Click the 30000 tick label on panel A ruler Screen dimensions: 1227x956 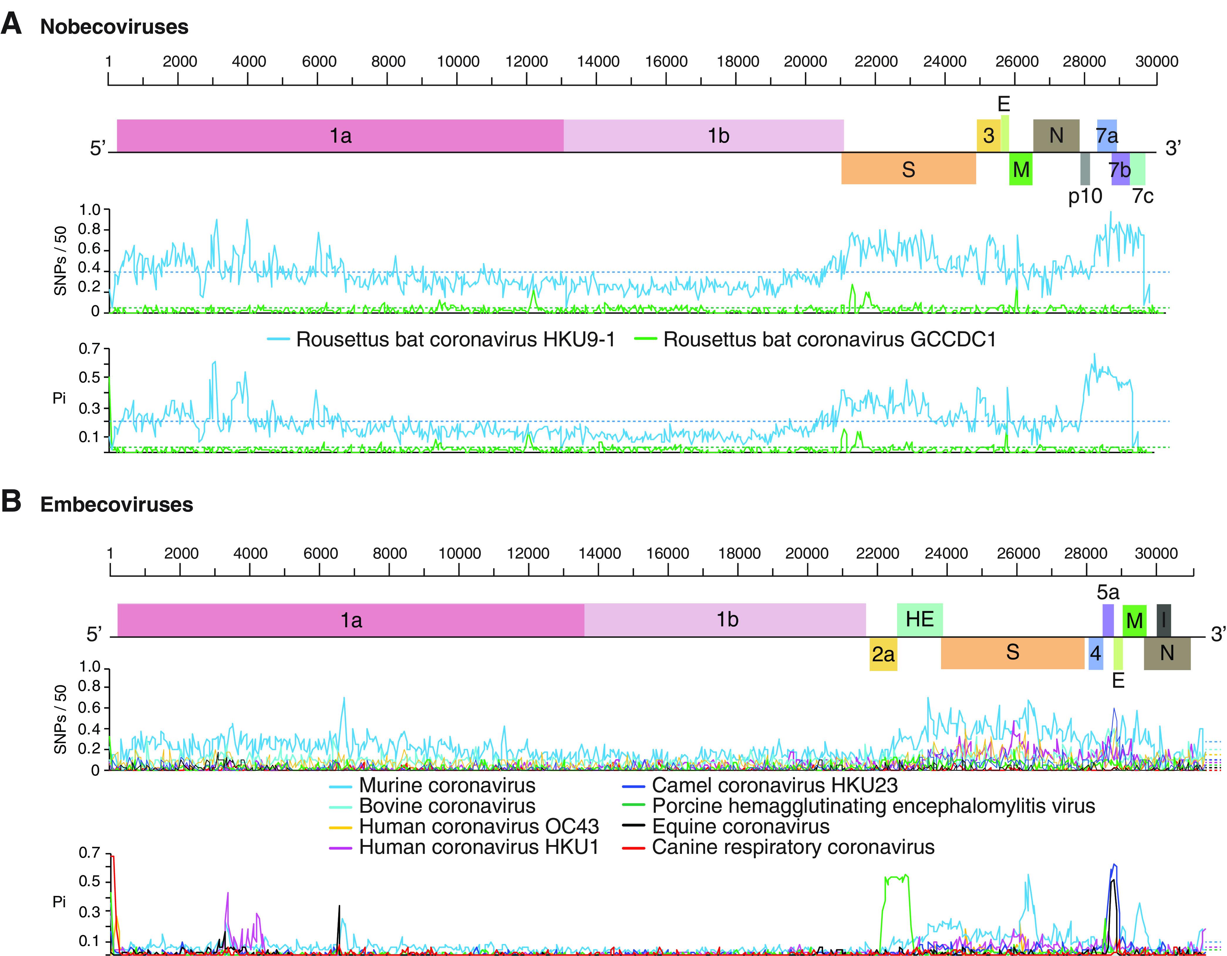pos(1157,62)
